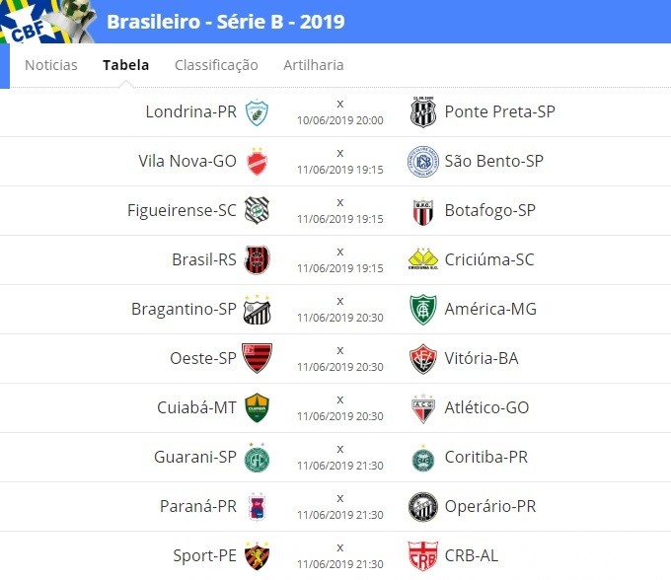Click the Criciúma-SC yellow crest

(x=422, y=258)
